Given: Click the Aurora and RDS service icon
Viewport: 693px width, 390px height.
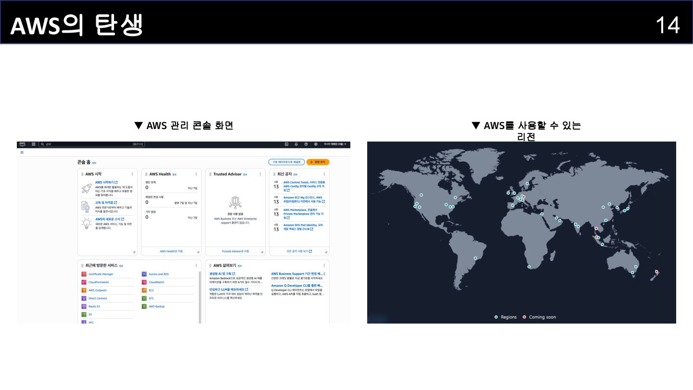Looking at the screenshot, I should (144, 274).
